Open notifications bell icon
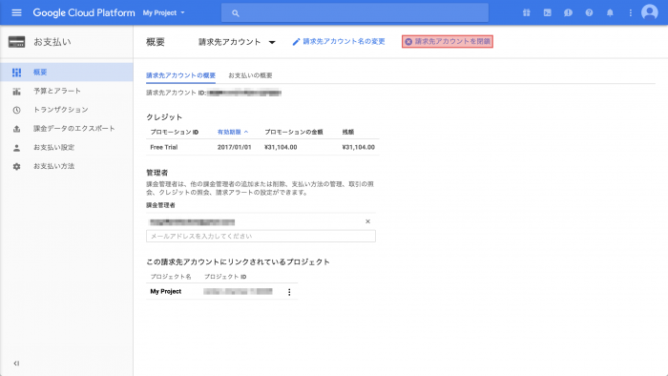 coord(610,12)
